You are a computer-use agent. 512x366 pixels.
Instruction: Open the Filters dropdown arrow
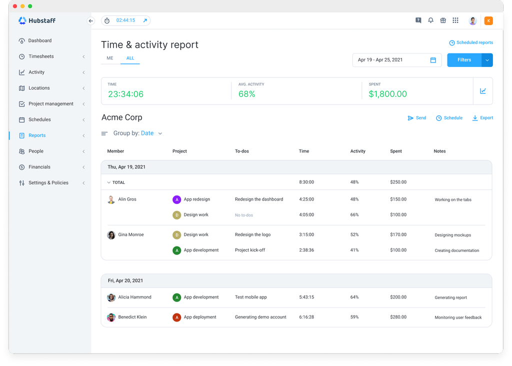(x=486, y=59)
